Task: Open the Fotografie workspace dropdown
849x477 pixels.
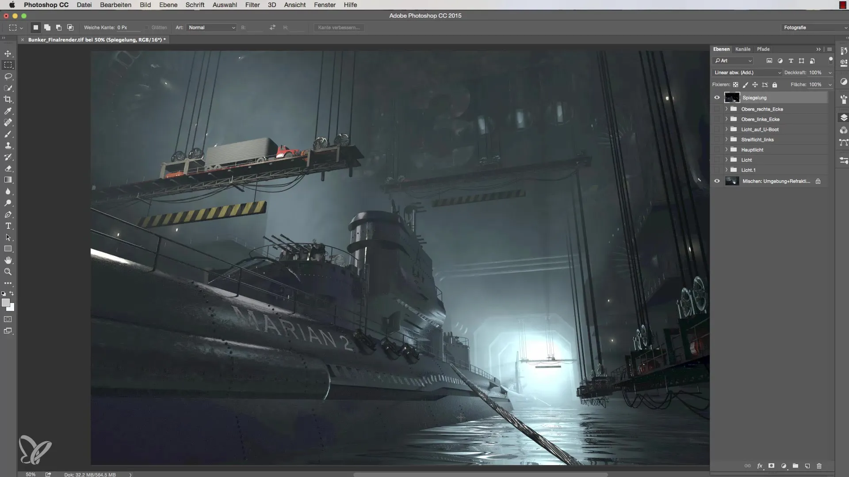Action: (815, 27)
